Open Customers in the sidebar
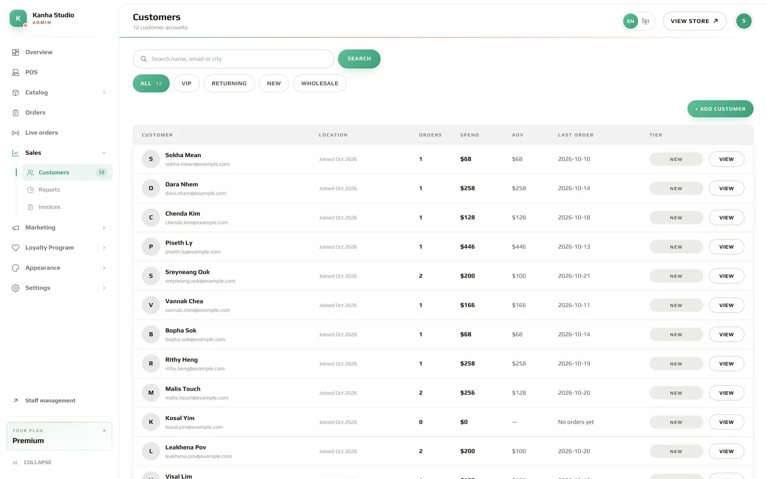Image resolution: width=767 pixels, height=479 pixels. (67, 172)
